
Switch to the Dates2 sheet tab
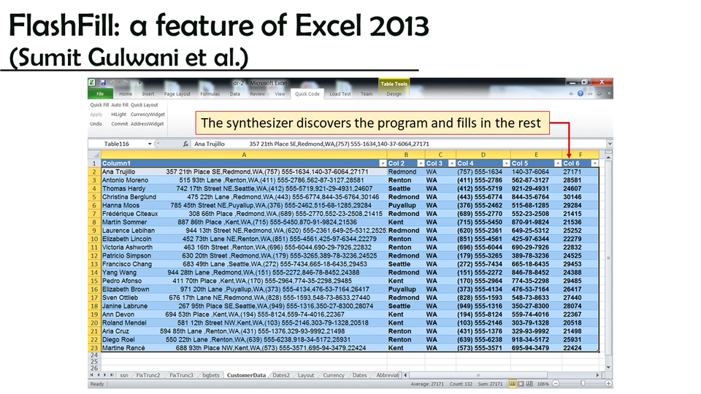point(280,375)
